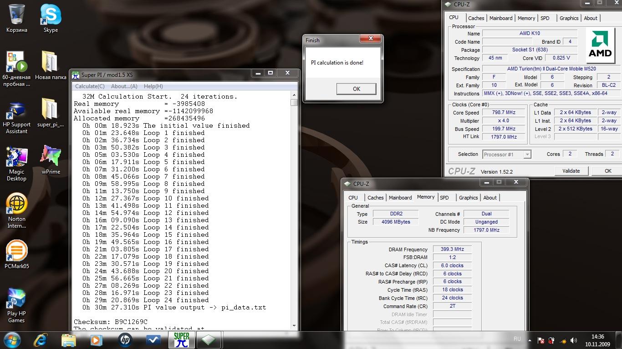The height and width of the screenshot is (349, 622).
Task: Open the Новая папка folder
Action: (x=51, y=65)
